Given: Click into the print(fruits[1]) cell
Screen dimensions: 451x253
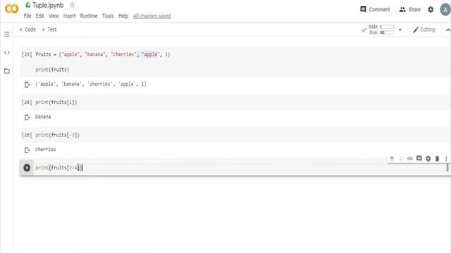Looking at the screenshot, I should click(56, 103).
